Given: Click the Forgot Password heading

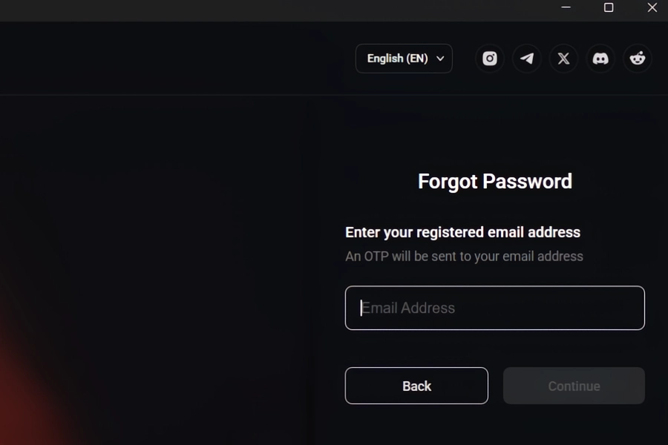Looking at the screenshot, I should click(x=495, y=182).
